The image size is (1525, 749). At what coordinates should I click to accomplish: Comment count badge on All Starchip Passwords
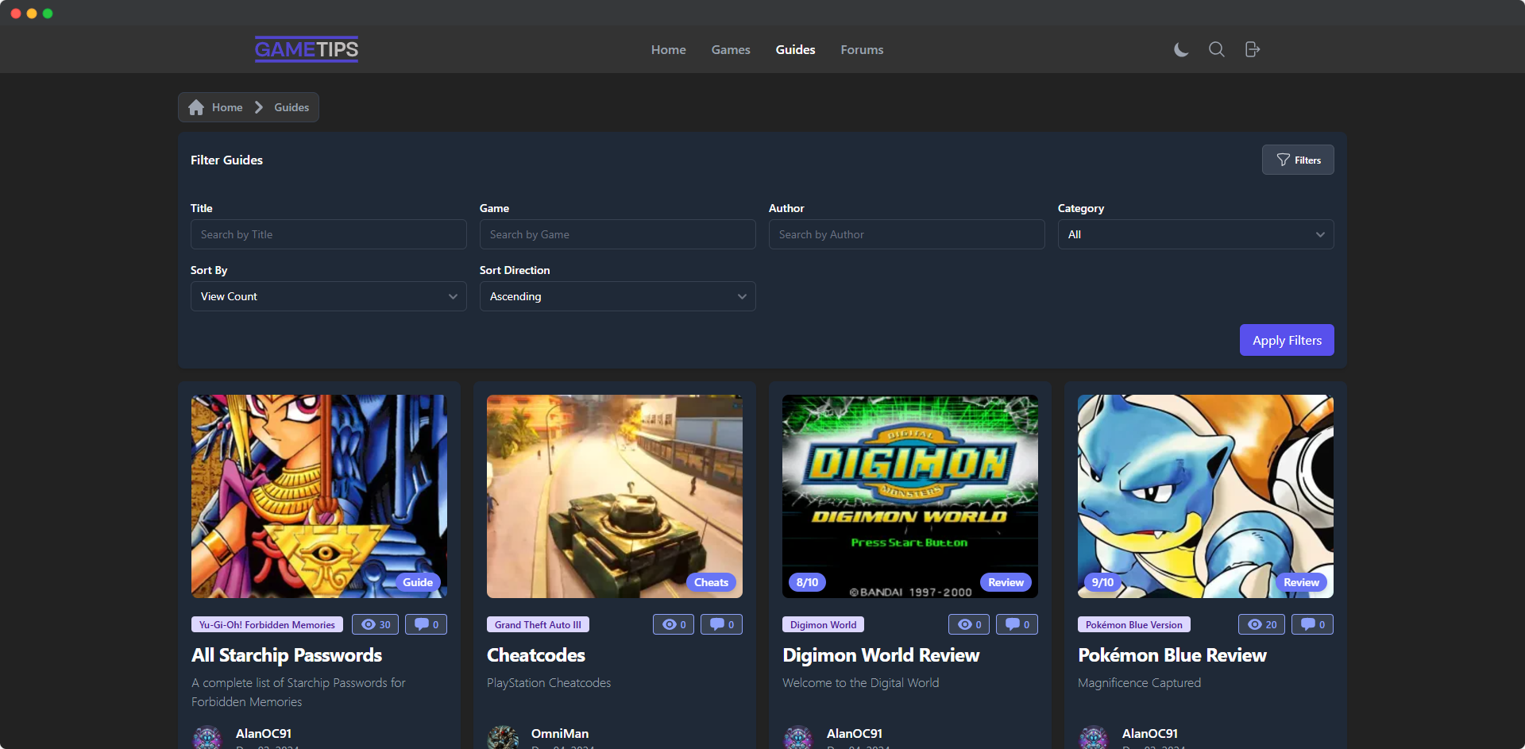point(427,624)
